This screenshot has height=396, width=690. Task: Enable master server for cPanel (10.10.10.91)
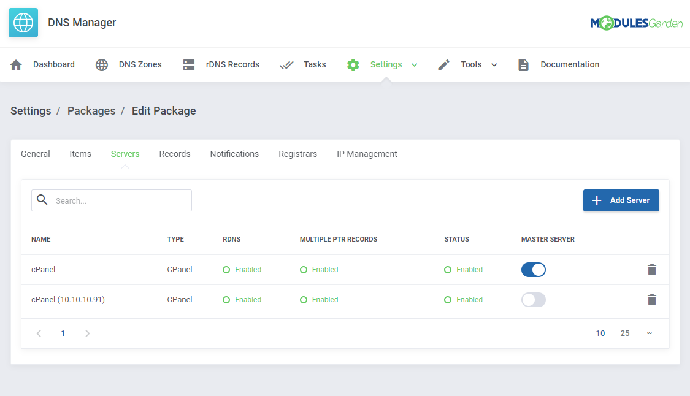(534, 300)
